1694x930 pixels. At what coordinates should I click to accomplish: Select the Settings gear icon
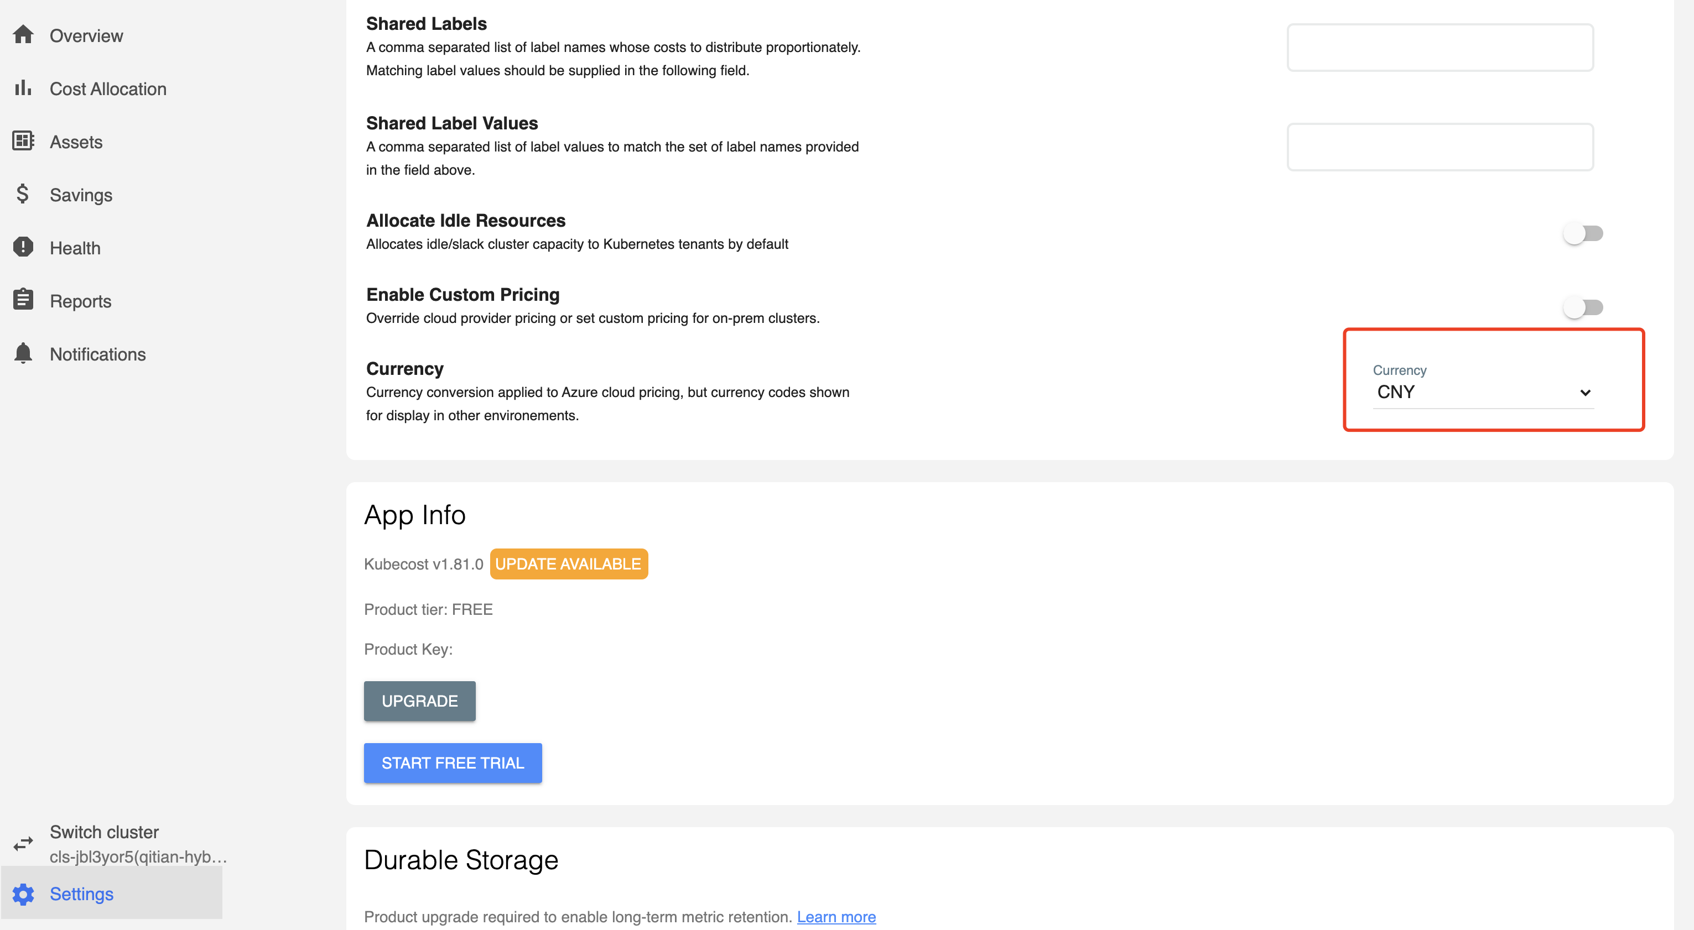(24, 894)
